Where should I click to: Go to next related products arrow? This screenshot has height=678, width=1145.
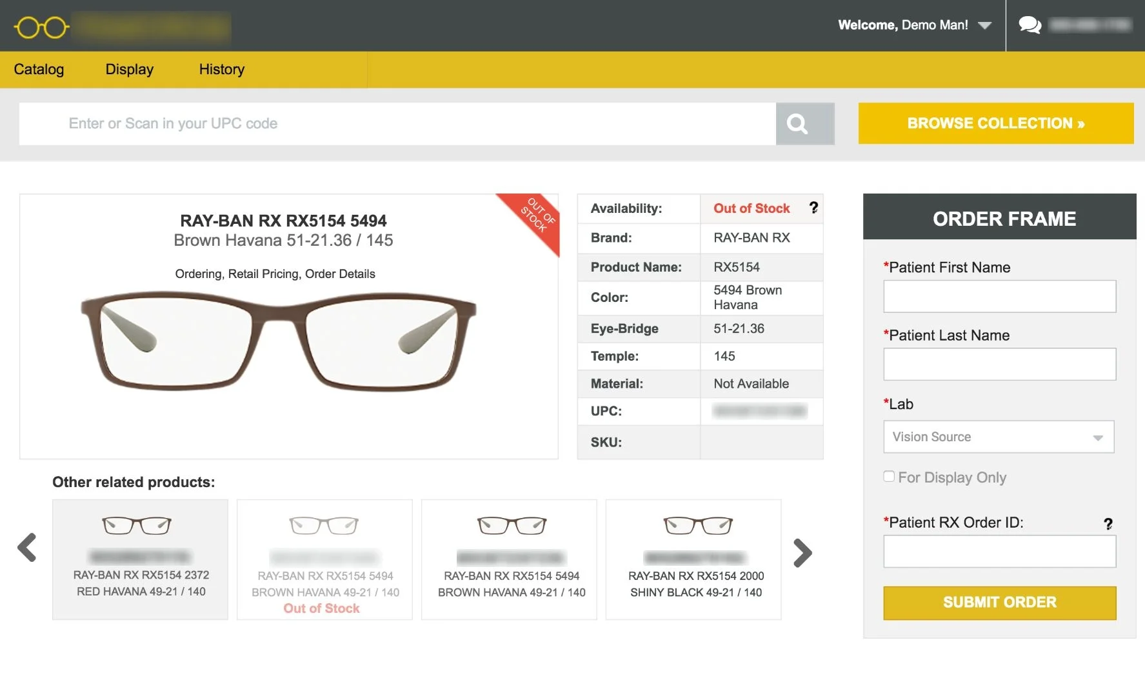802,553
